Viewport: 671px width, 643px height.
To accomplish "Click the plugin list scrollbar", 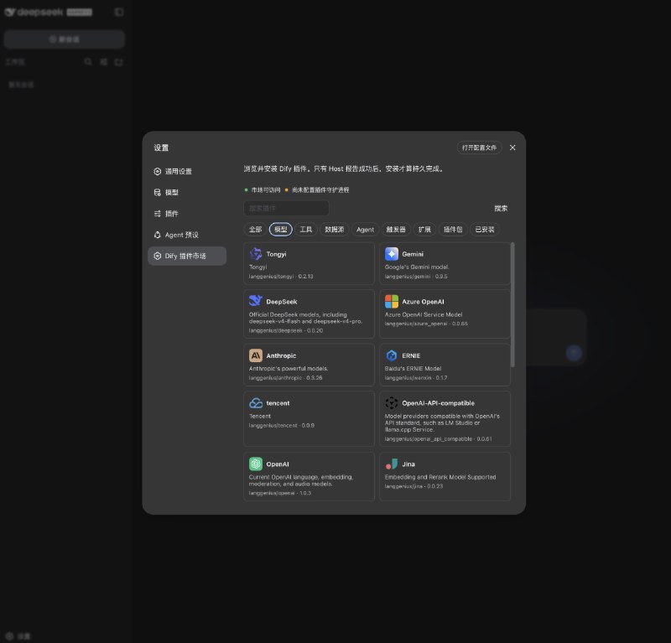I will pyautogui.click(x=512, y=304).
